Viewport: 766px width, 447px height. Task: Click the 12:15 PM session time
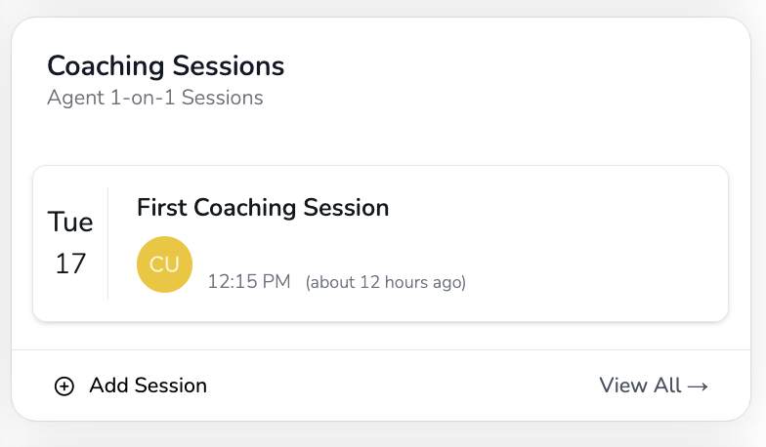[x=249, y=282]
